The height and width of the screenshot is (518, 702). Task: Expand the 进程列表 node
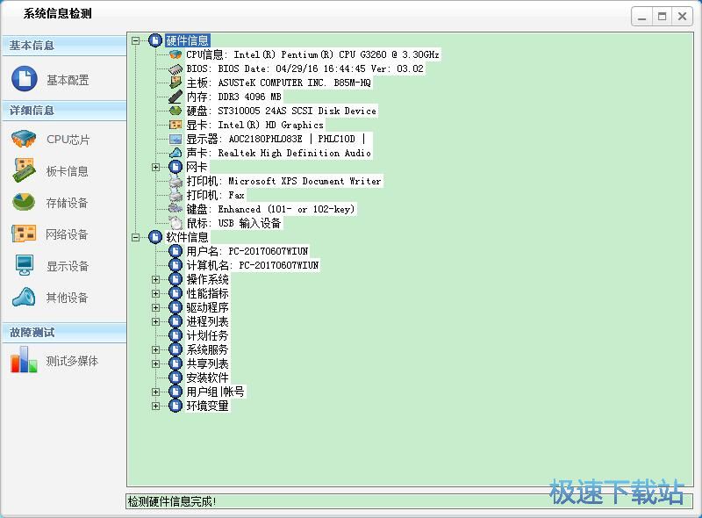155,321
